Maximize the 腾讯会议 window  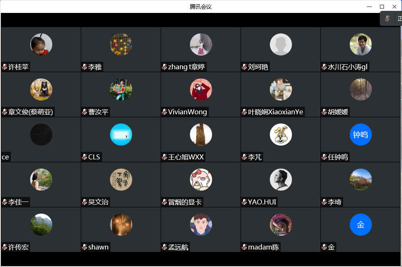[x=382, y=7]
